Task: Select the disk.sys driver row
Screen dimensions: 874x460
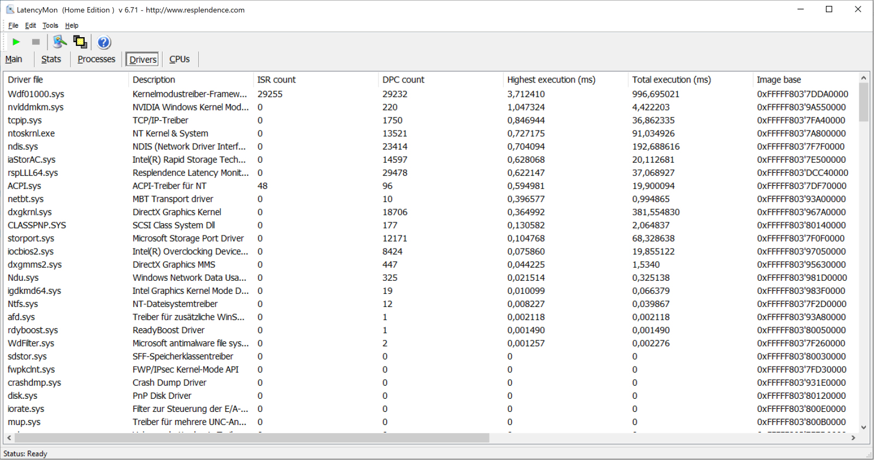Action: coord(430,396)
